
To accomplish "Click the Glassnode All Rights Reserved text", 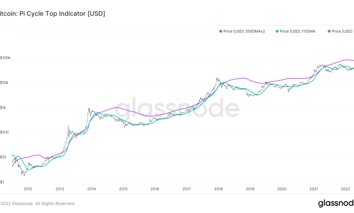I will [x=38, y=203].
